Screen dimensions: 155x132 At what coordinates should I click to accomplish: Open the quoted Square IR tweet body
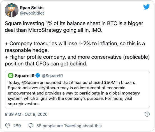tap(74, 93)
